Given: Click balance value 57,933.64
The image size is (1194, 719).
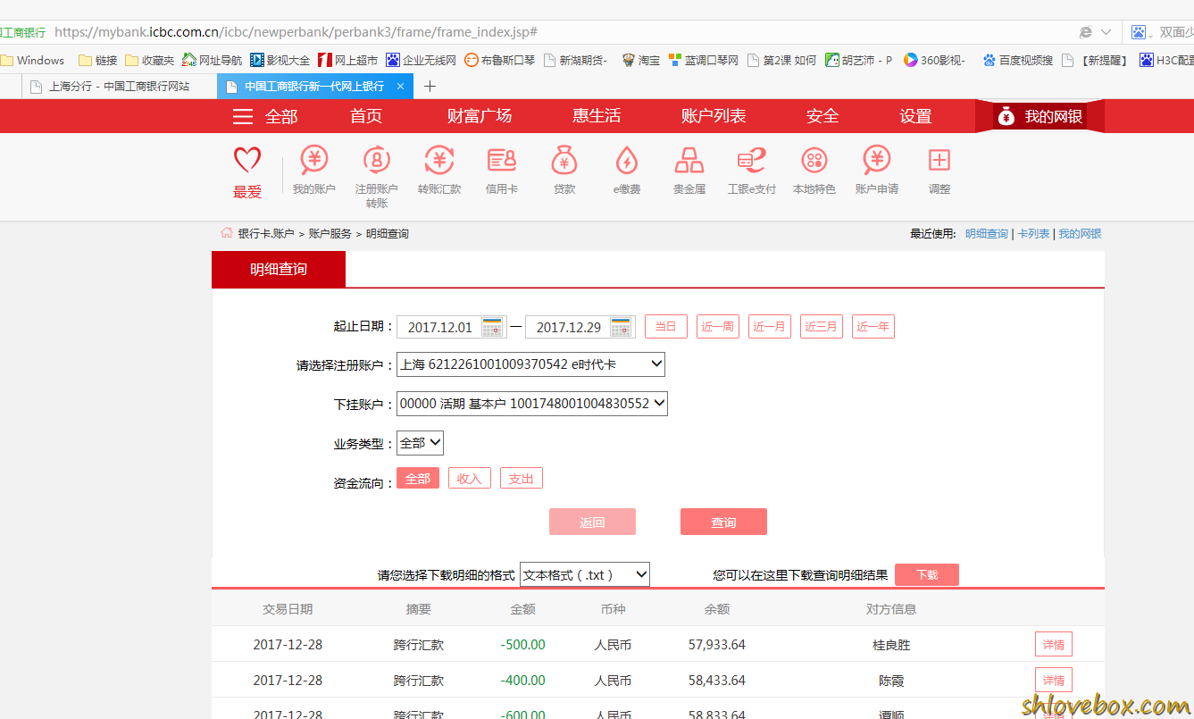Looking at the screenshot, I should pyautogui.click(x=717, y=645).
